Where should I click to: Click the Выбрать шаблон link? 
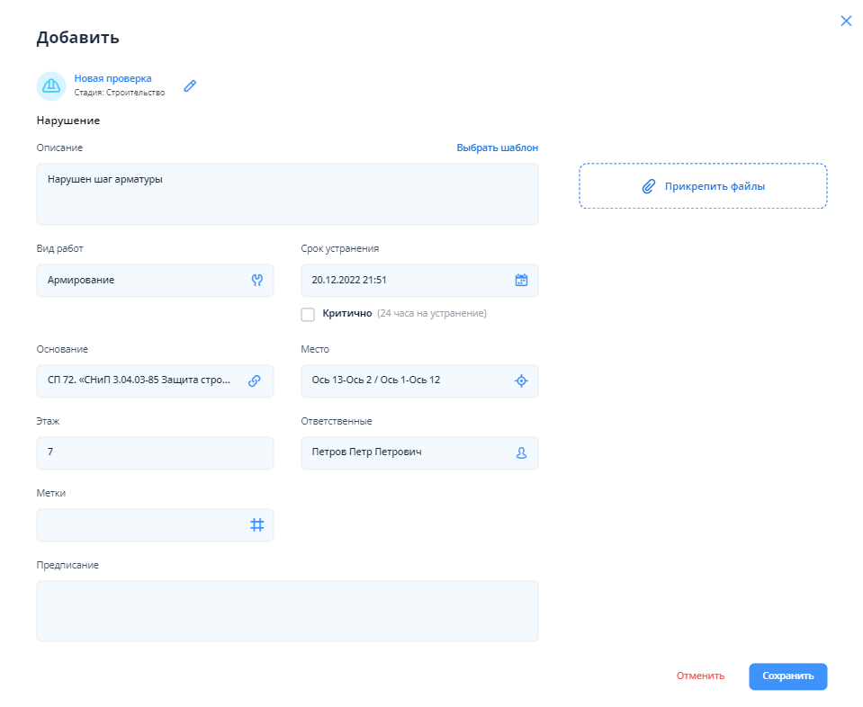tap(497, 148)
